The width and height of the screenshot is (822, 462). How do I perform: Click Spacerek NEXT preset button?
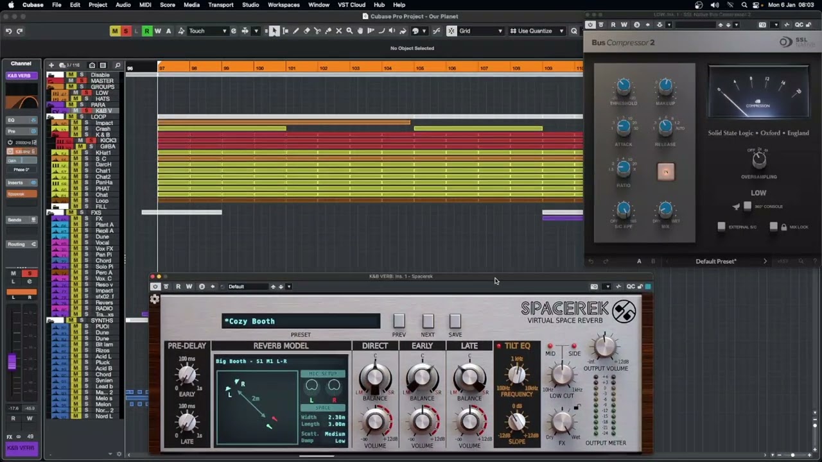[x=428, y=321]
